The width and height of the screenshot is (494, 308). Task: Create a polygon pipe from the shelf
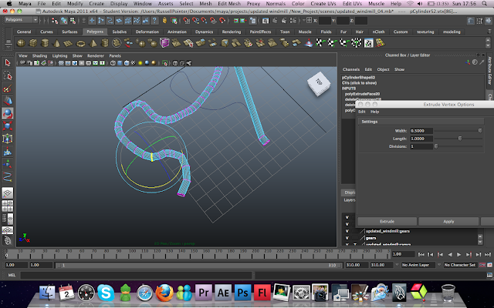pos(105,43)
